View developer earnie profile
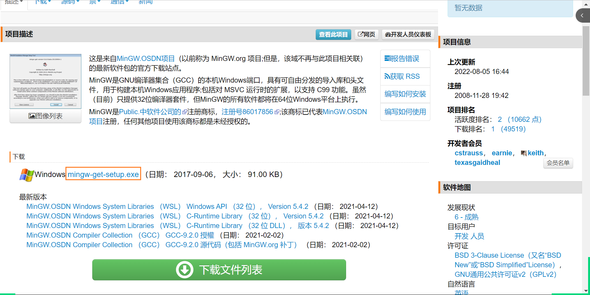 click(502, 153)
